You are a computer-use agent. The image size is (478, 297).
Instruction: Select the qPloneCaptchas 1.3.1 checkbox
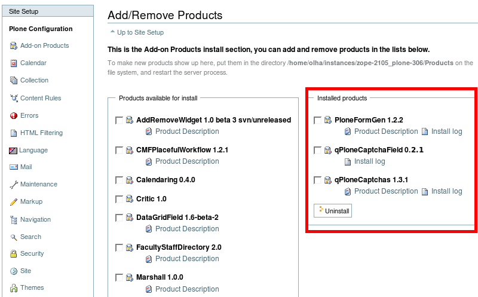tap(317, 180)
